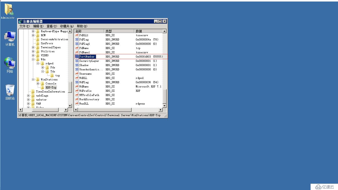This screenshot has width=338, height=190.
Task: Click the WdDLL string value icon
Action: (x=77, y=78)
